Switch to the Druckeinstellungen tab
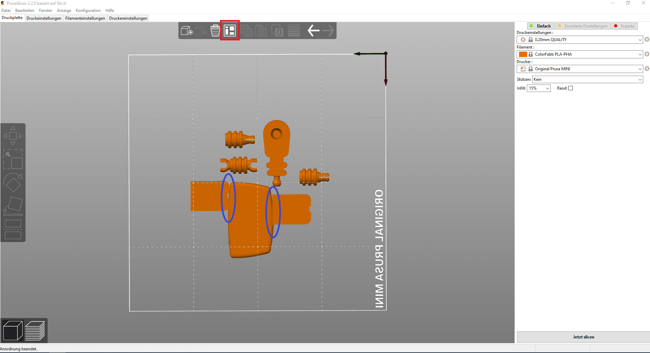Image resolution: width=650 pixels, height=353 pixels. 44,18
